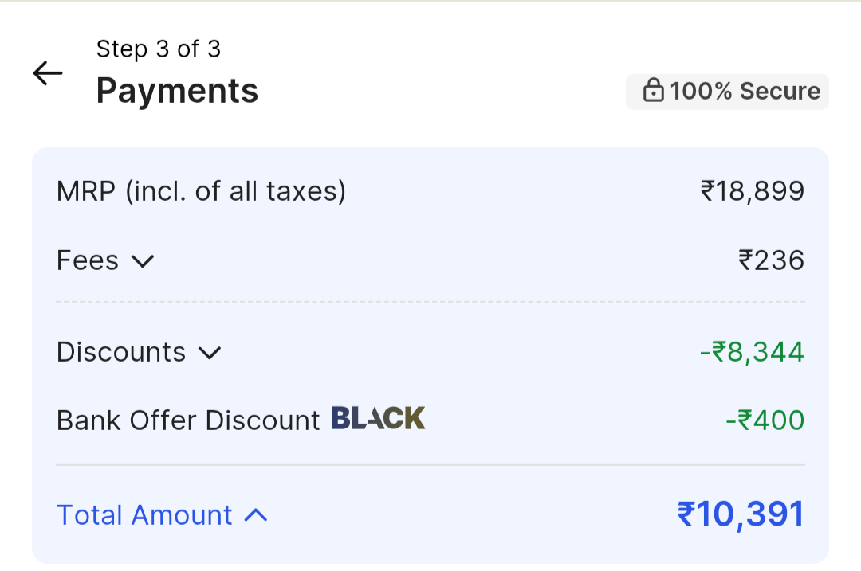Screen dimensions: 861x571
Task: Click the ₹10,391 total amount value
Action: pos(741,514)
